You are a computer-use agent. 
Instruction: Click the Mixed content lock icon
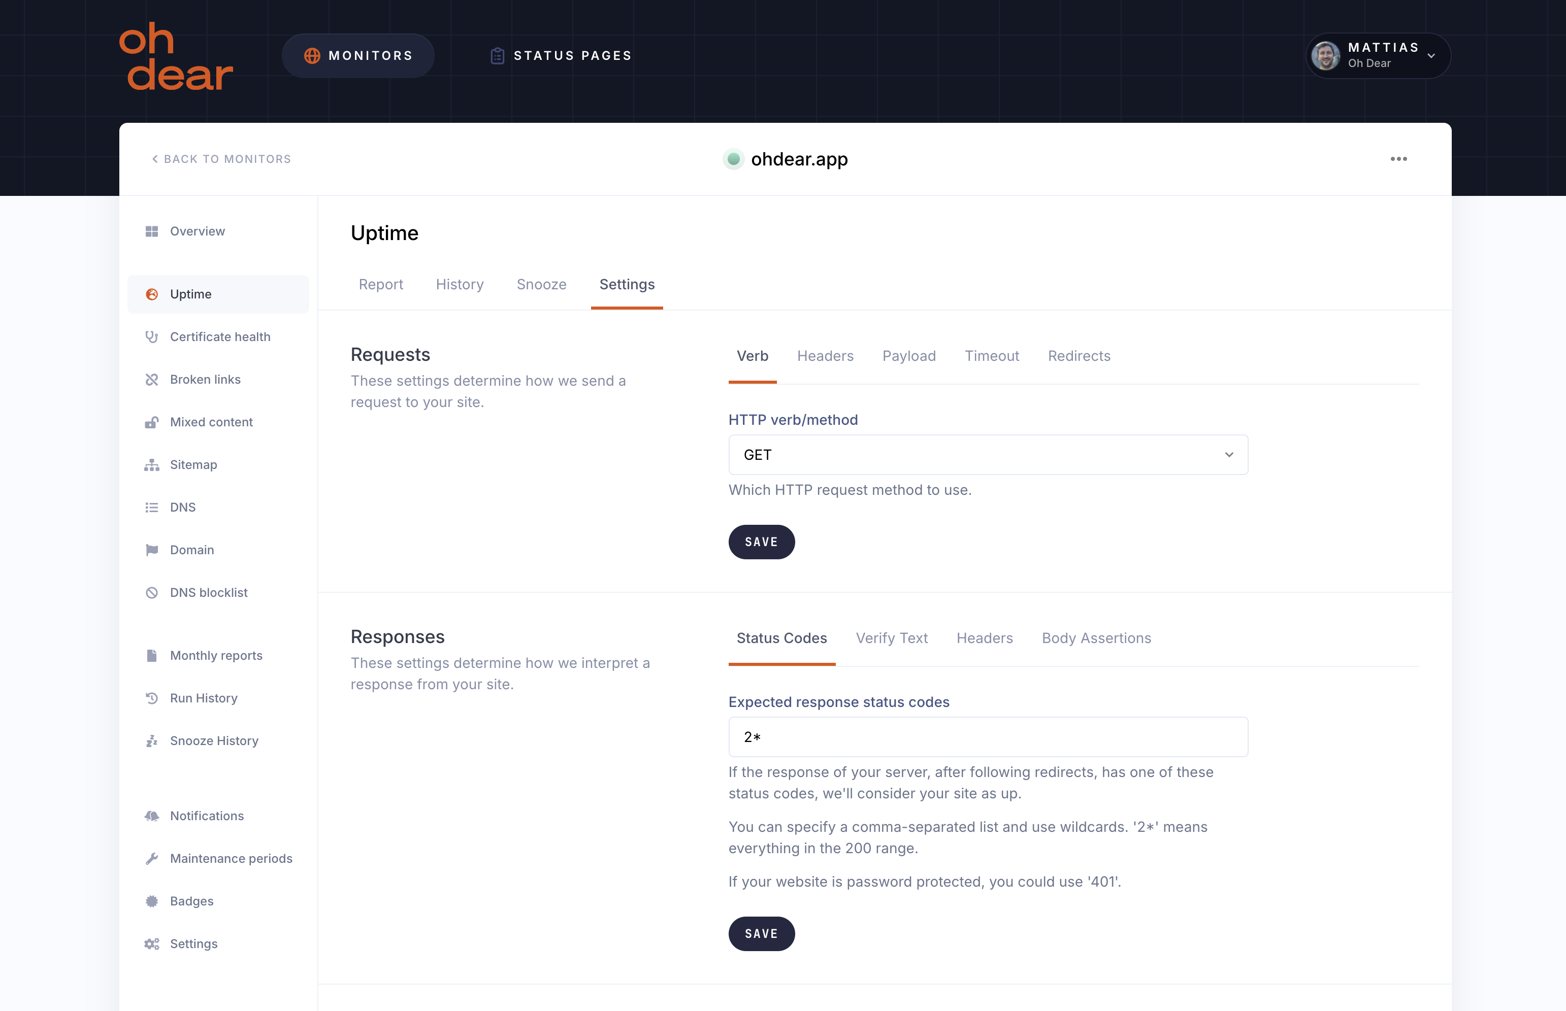pos(152,422)
